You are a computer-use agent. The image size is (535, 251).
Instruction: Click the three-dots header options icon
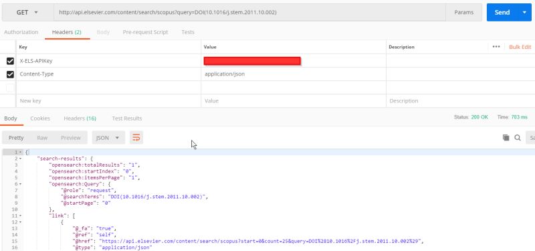pos(496,47)
